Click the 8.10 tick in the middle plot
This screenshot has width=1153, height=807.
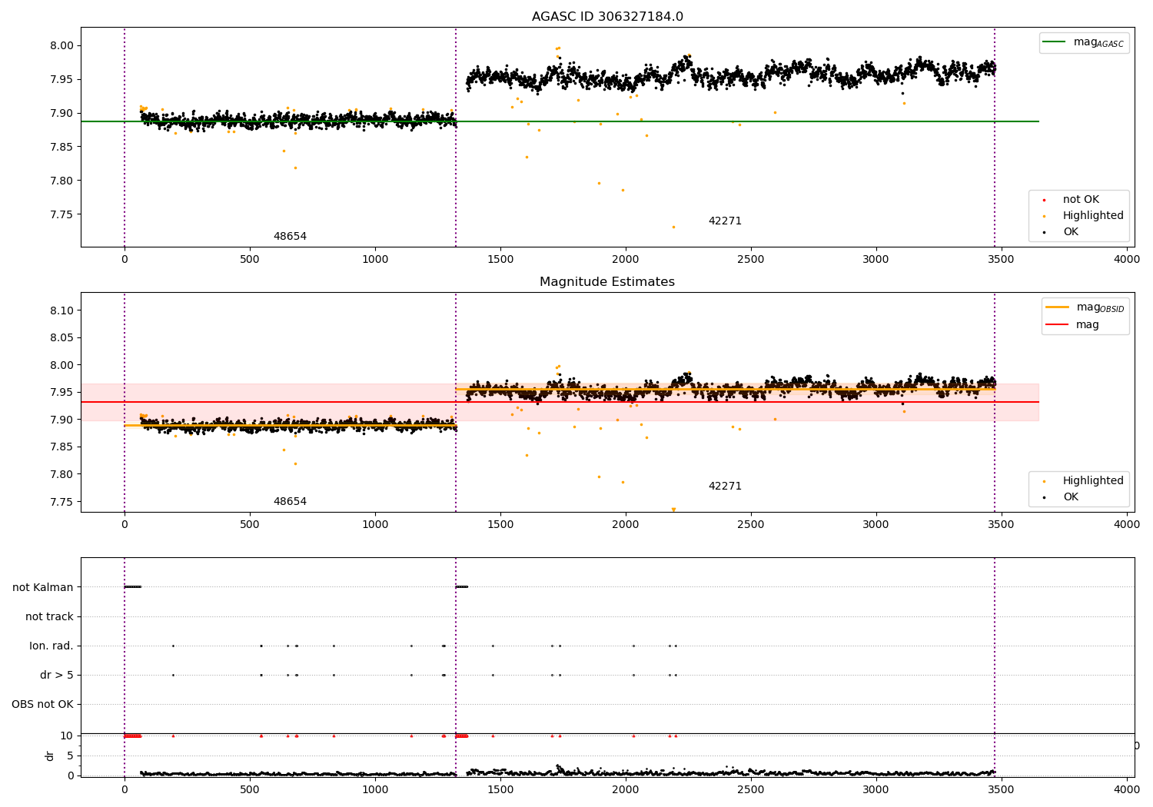[x=61, y=311]
